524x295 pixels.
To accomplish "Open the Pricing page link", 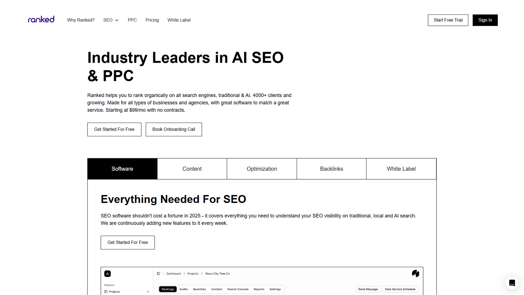I will [152, 20].
